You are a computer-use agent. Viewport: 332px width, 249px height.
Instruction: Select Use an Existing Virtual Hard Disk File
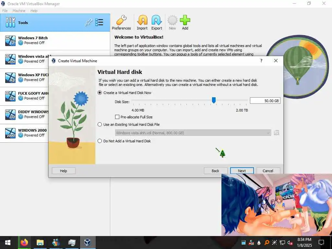click(128, 124)
